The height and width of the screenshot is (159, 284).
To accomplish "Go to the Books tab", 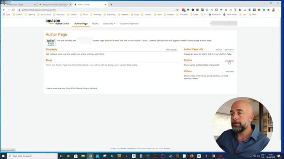I will point(95,23).
